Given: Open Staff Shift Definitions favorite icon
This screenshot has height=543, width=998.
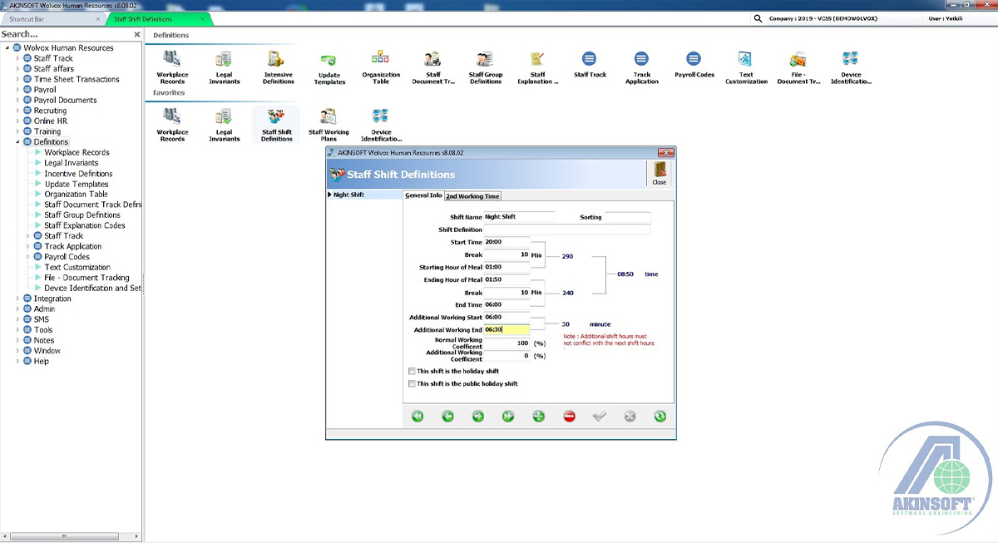Looking at the screenshot, I should point(277,125).
